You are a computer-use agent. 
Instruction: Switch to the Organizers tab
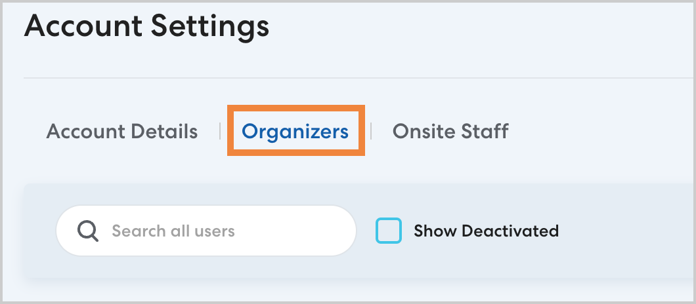pyautogui.click(x=295, y=131)
